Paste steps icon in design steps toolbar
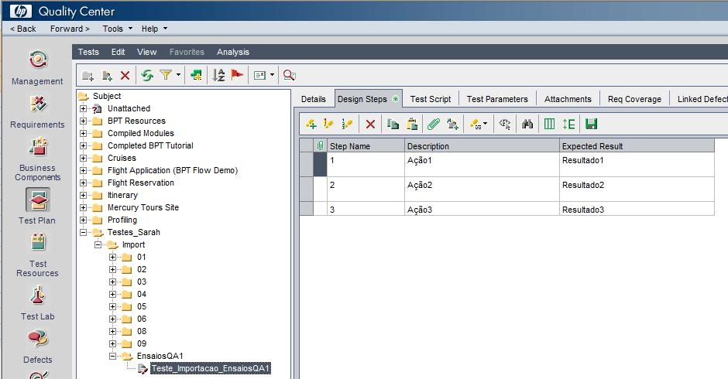 [411, 124]
